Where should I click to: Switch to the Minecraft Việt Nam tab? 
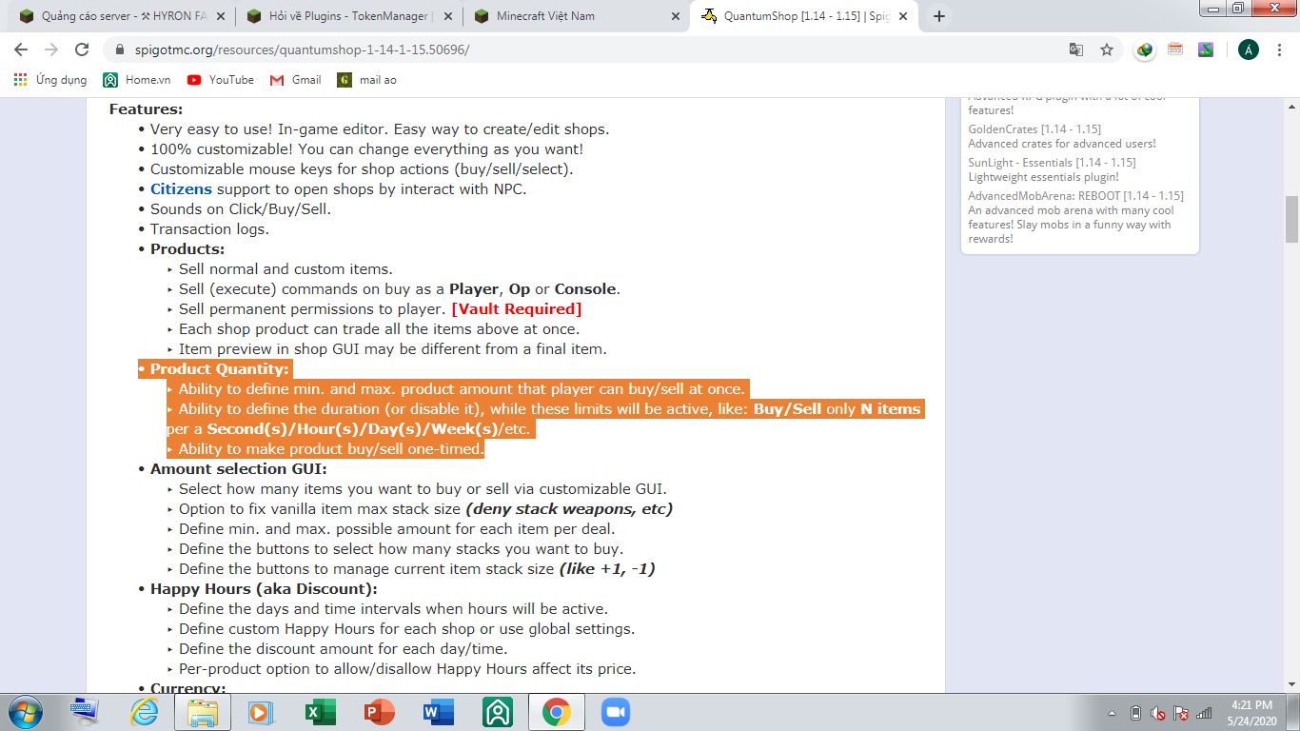coord(577,16)
